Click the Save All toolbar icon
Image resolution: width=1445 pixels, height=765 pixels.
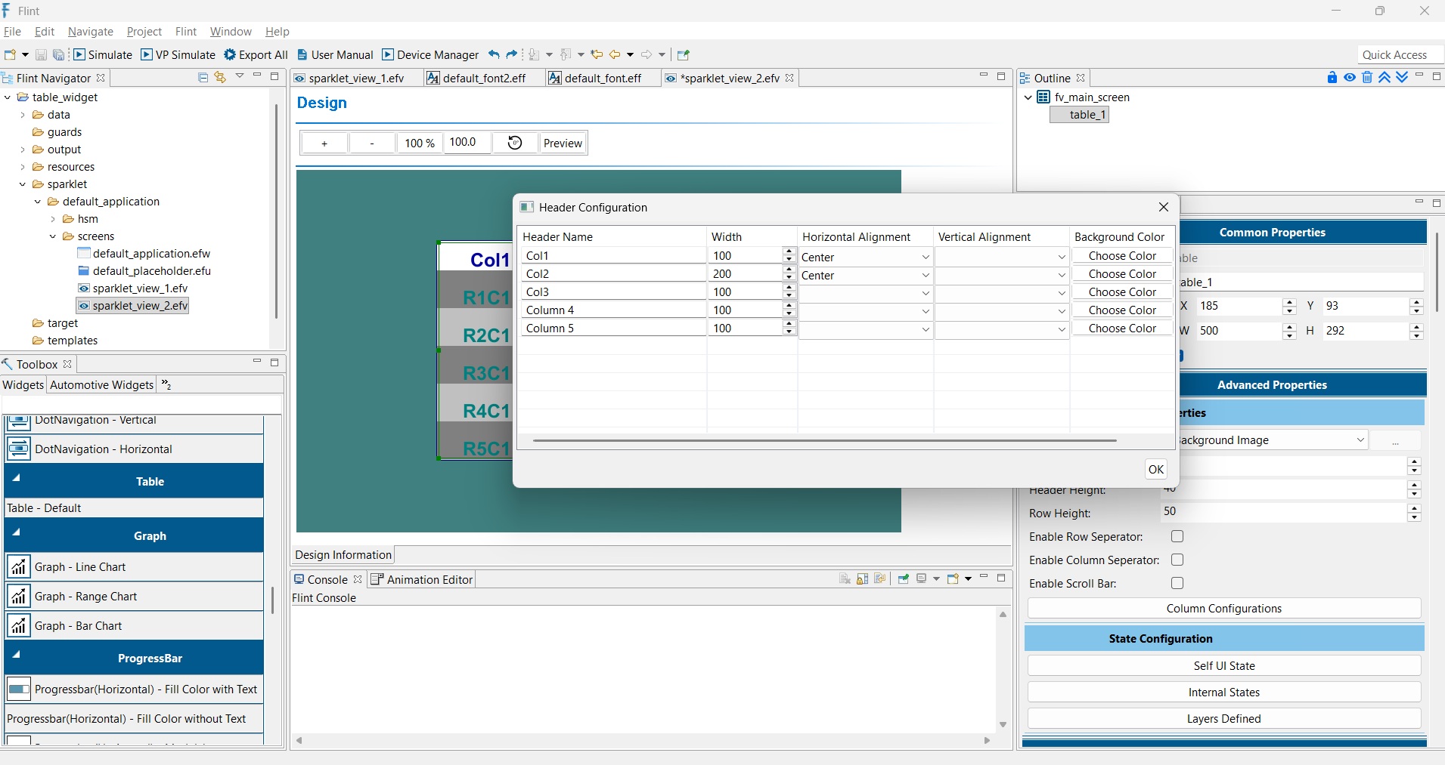[x=58, y=54]
